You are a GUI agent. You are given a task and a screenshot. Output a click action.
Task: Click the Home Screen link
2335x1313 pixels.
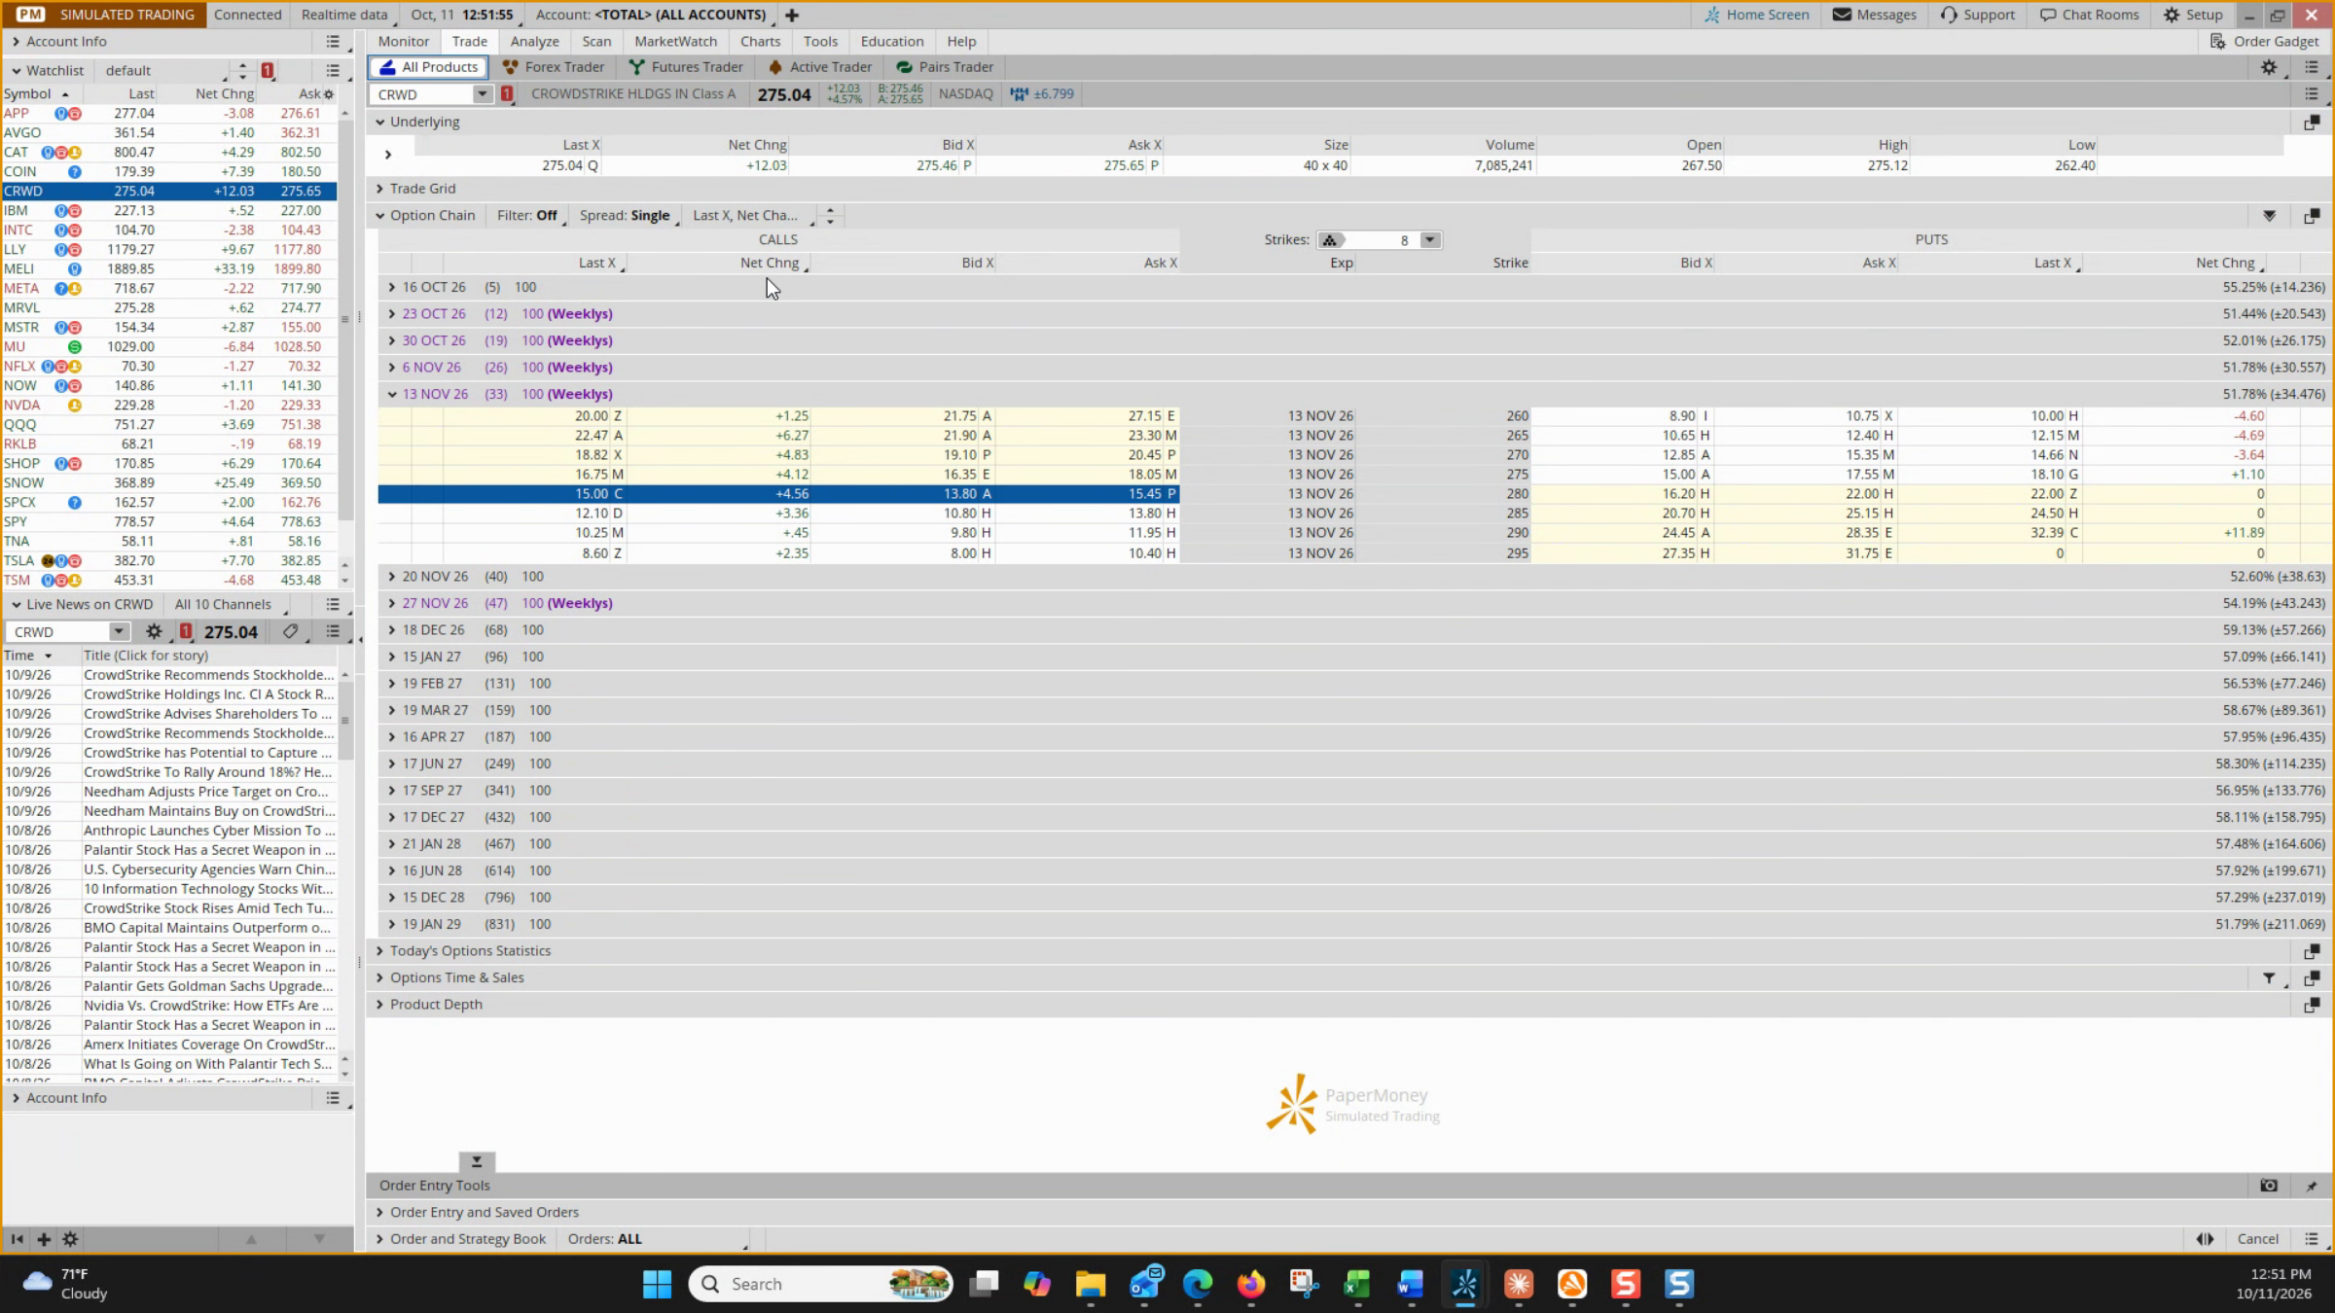pyautogui.click(x=1756, y=15)
